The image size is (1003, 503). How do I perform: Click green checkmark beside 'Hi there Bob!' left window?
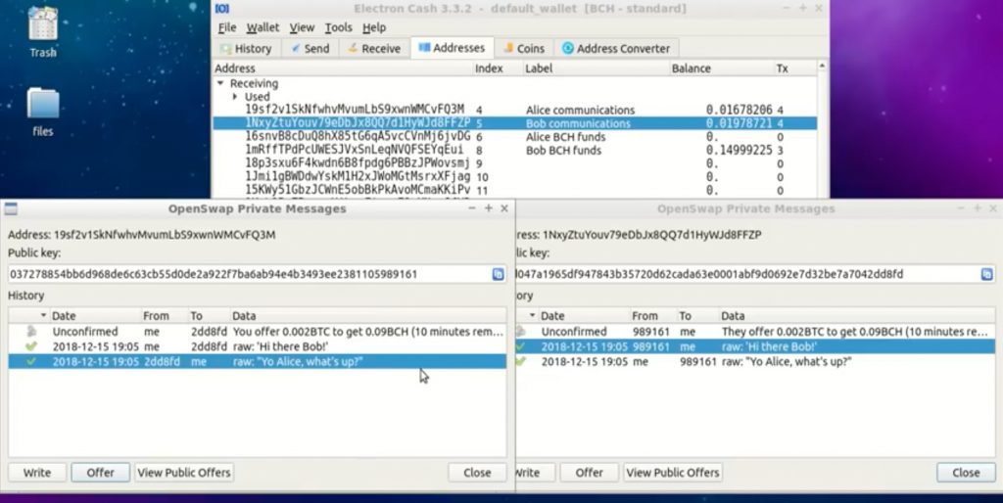pyautogui.click(x=32, y=346)
